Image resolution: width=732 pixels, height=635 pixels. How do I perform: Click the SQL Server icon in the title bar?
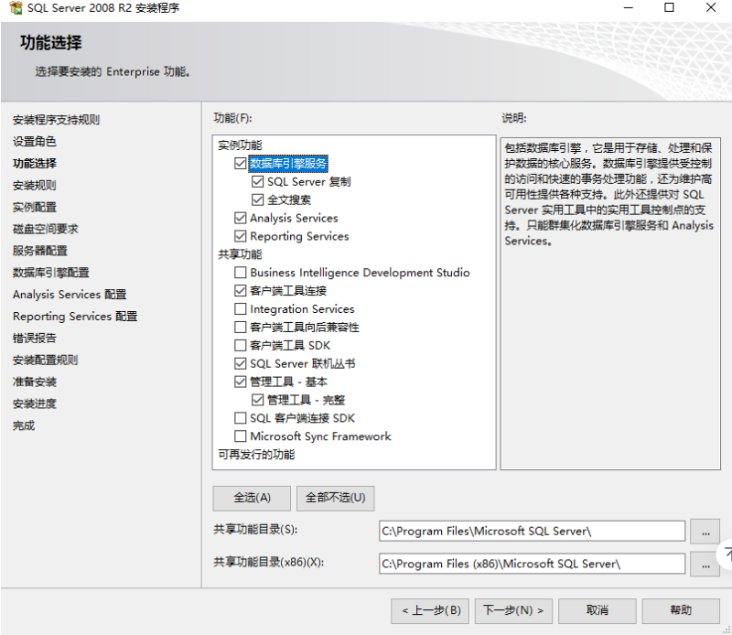point(13,9)
